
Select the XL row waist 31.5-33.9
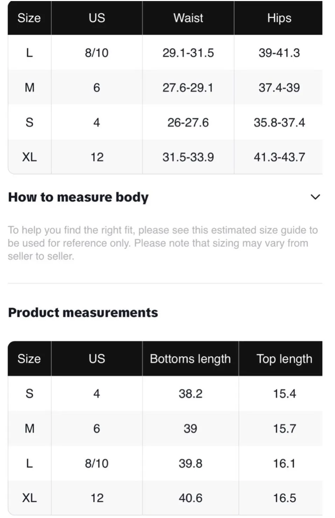(188, 157)
